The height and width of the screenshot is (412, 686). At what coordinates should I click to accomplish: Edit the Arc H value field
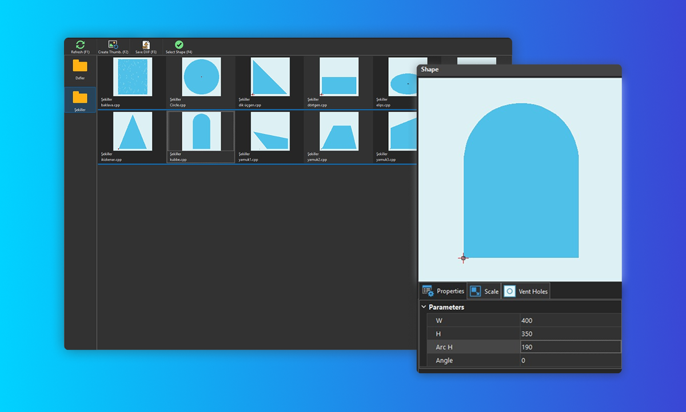tap(569, 347)
